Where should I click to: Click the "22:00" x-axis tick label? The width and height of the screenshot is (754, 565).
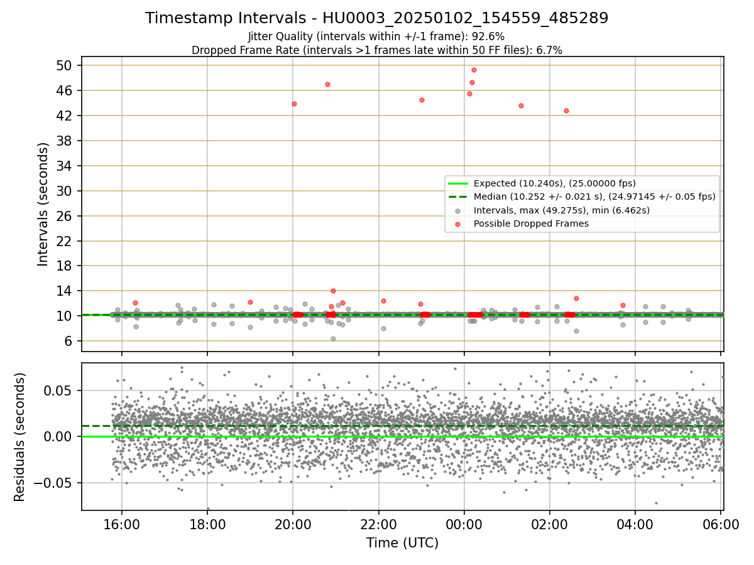[379, 524]
